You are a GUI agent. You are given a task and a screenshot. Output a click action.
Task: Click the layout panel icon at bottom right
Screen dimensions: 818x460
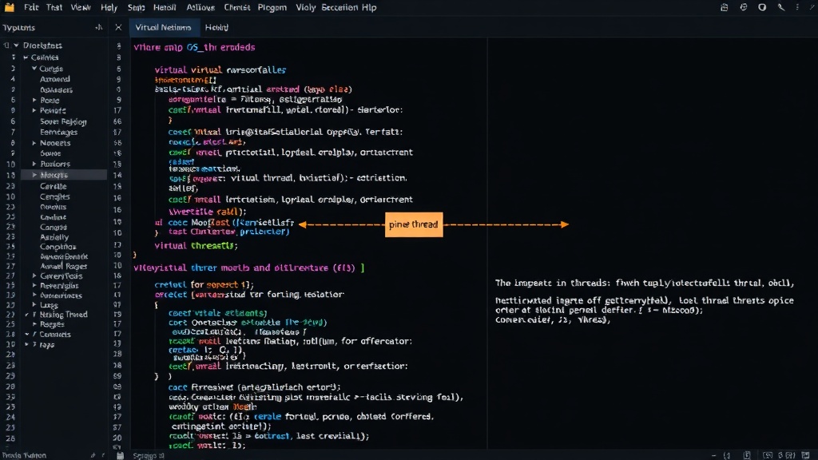pyautogui.click(x=805, y=455)
